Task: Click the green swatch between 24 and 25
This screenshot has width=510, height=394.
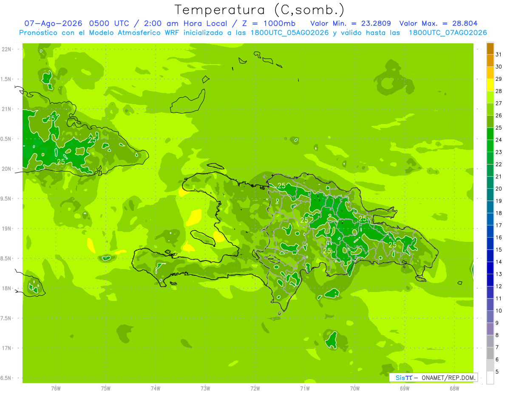Action: pos(490,134)
